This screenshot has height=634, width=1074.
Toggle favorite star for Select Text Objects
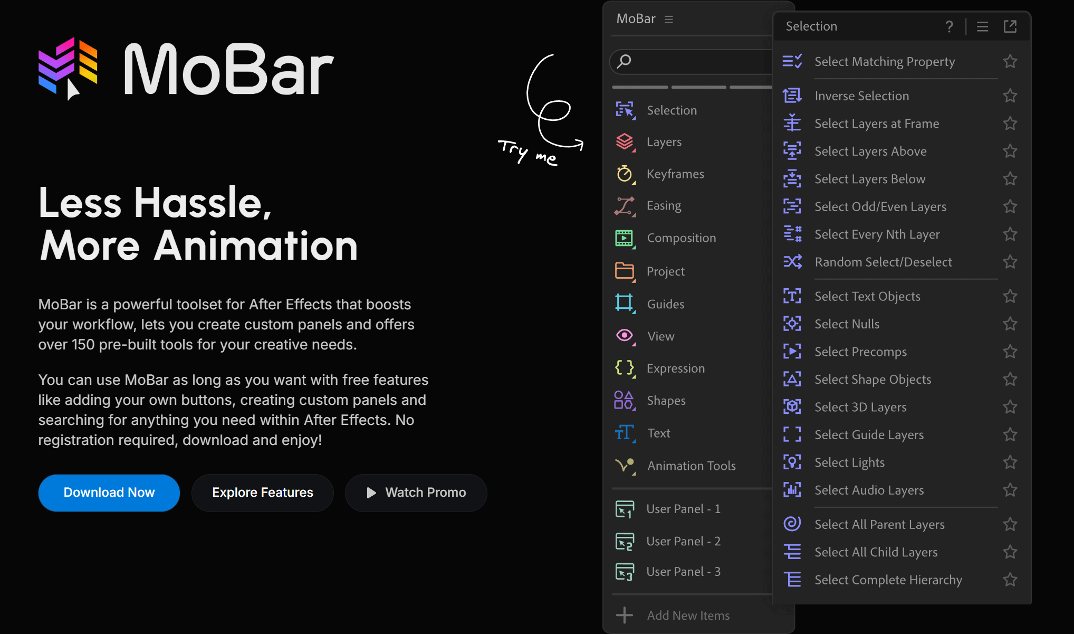(x=1010, y=296)
